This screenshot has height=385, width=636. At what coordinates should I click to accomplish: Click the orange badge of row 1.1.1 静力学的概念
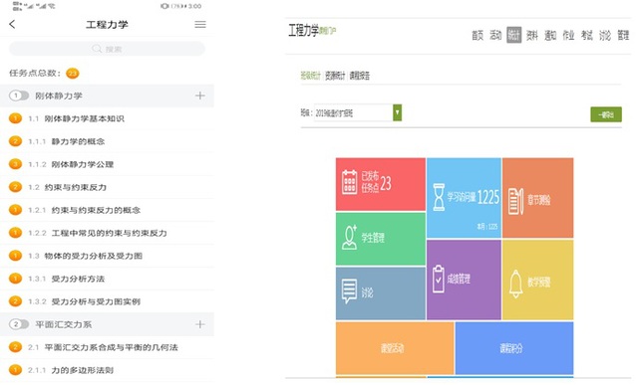coord(15,141)
